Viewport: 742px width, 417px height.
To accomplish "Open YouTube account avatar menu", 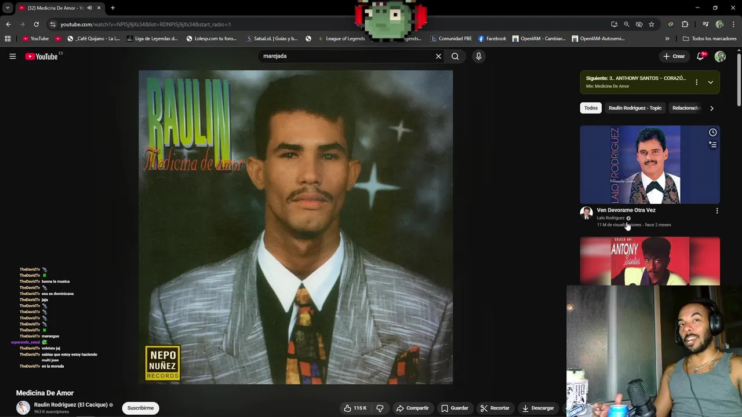I will click(x=720, y=56).
